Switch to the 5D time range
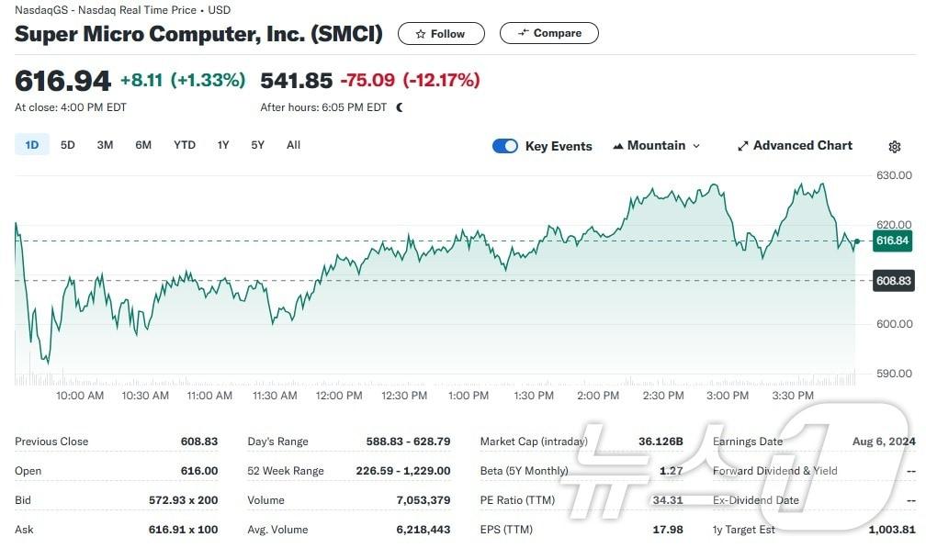This screenshot has height=548, width=926. (x=68, y=145)
